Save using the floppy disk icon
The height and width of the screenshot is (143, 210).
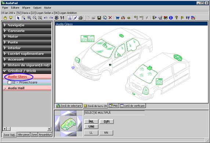pos(99,18)
